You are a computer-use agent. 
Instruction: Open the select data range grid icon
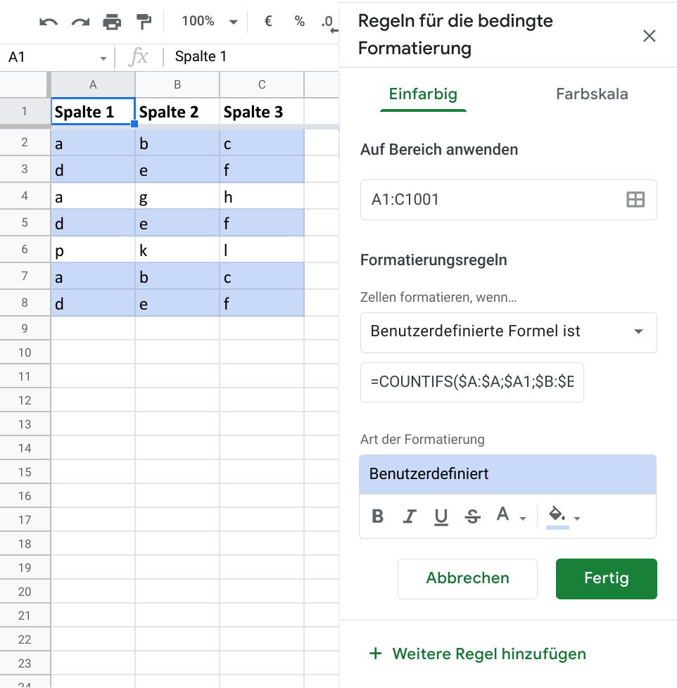pyautogui.click(x=635, y=200)
